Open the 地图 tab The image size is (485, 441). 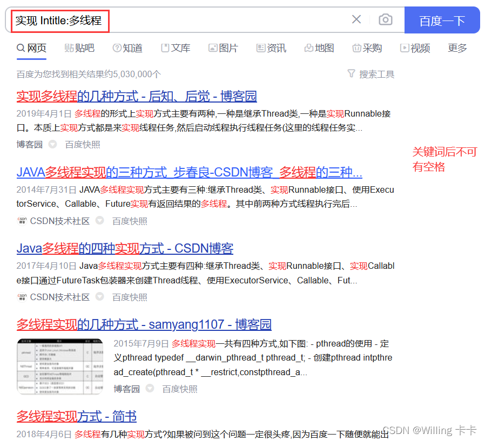[x=319, y=48]
